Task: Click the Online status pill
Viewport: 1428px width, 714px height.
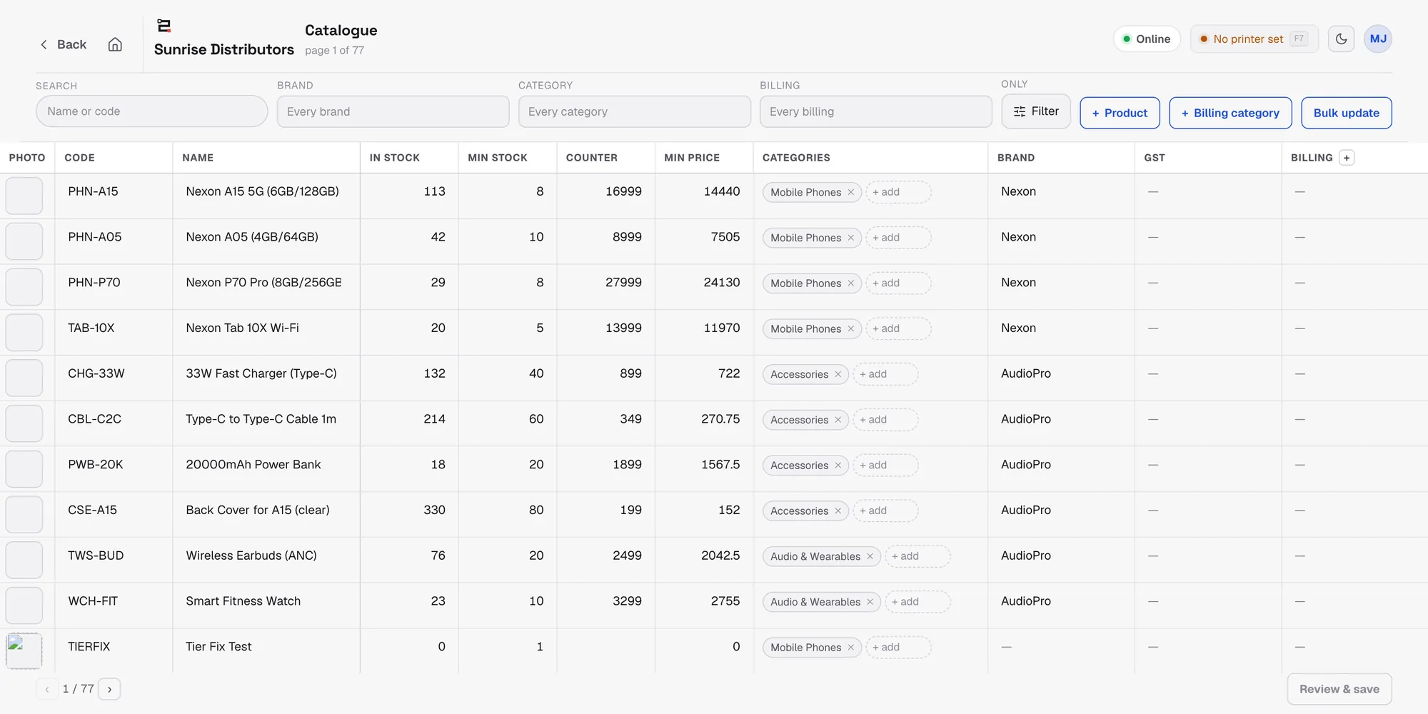Action: pos(1147,39)
